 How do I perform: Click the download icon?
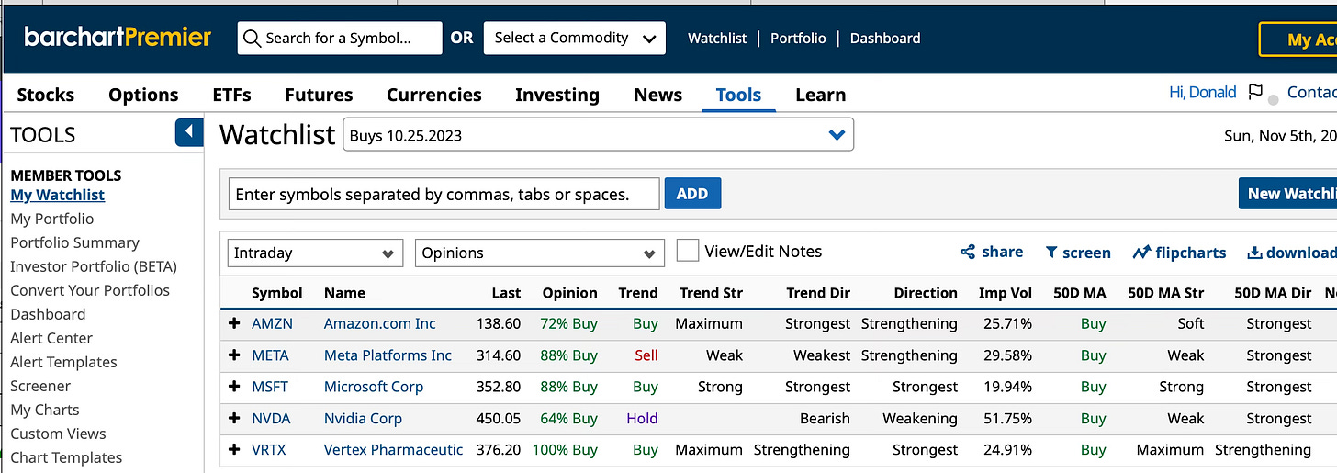click(x=1254, y=253)
